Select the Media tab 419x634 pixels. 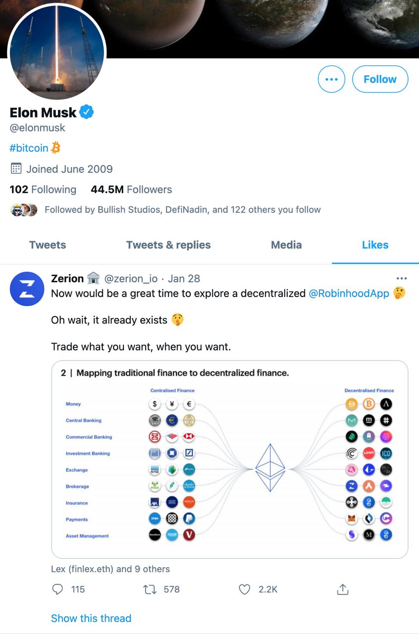[286, 245]
